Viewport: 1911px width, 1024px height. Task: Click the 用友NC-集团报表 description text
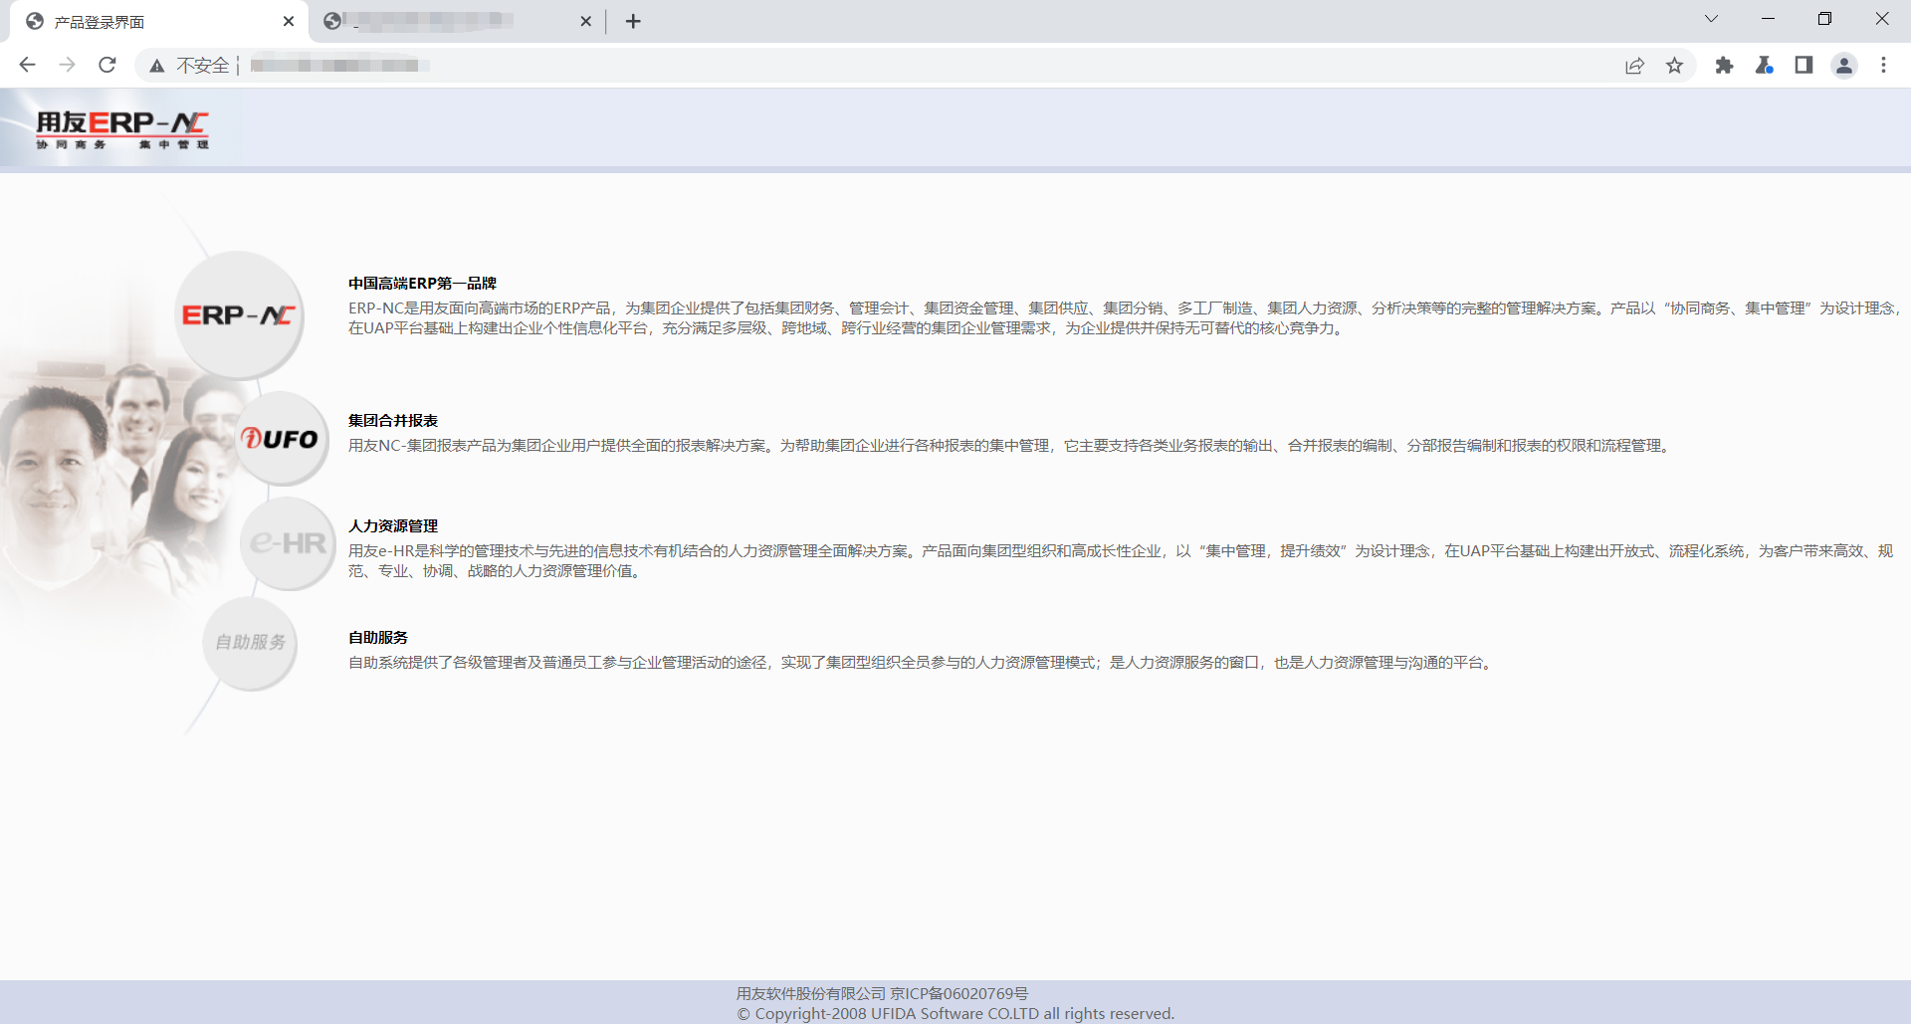click(x=1011, y=446)
